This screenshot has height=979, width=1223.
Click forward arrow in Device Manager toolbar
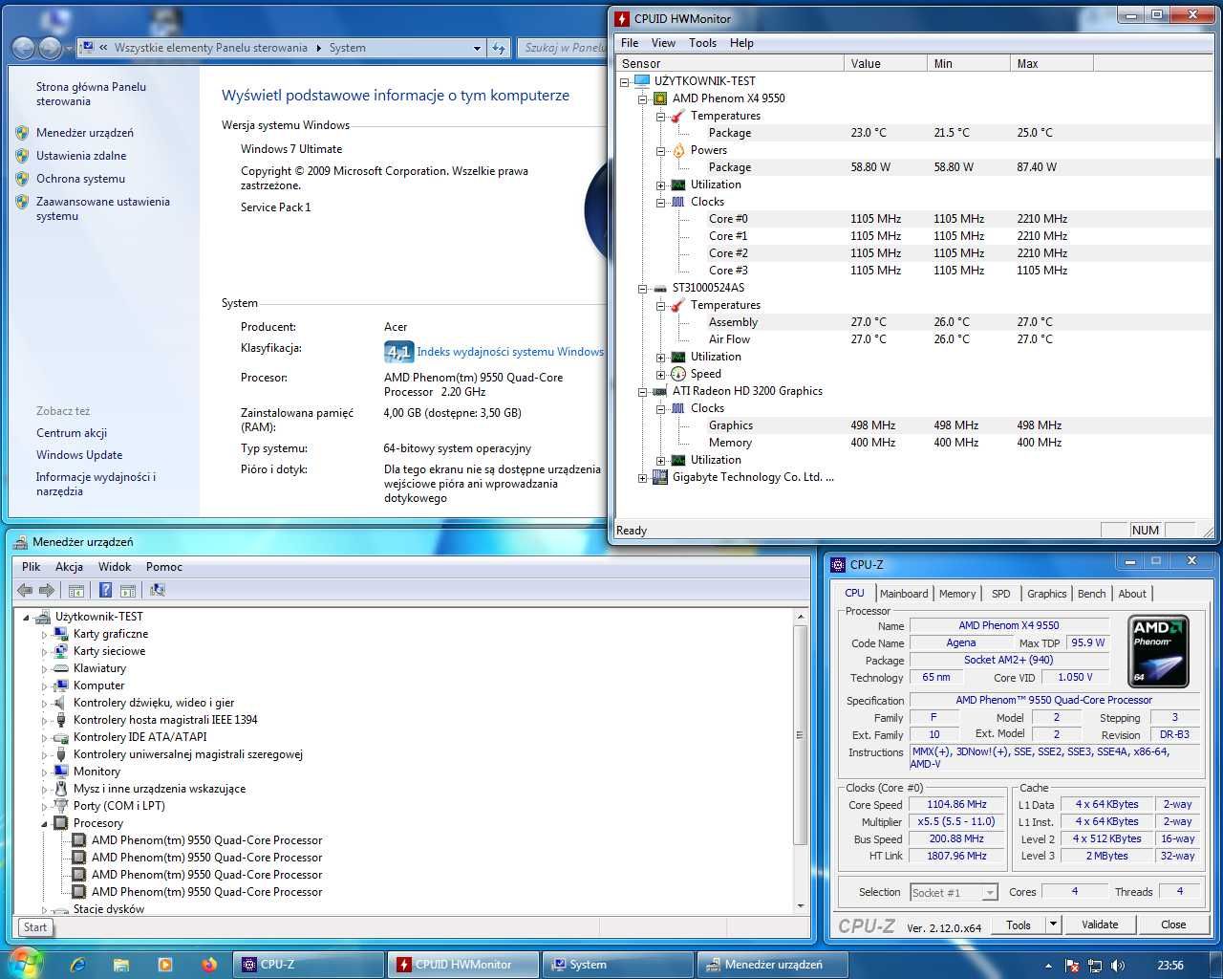(46, 590)
